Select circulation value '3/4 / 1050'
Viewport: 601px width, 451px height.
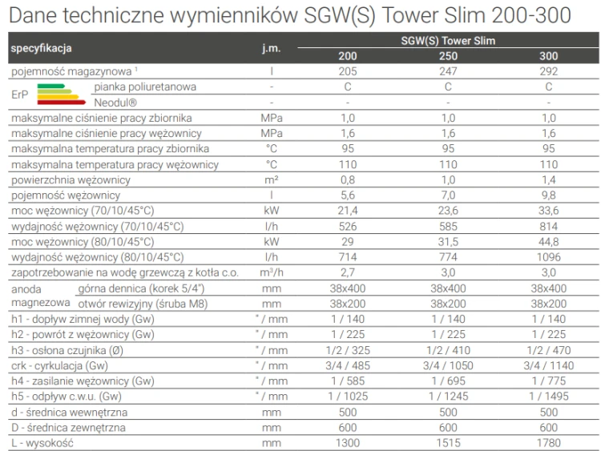click(x=448, y=366)
